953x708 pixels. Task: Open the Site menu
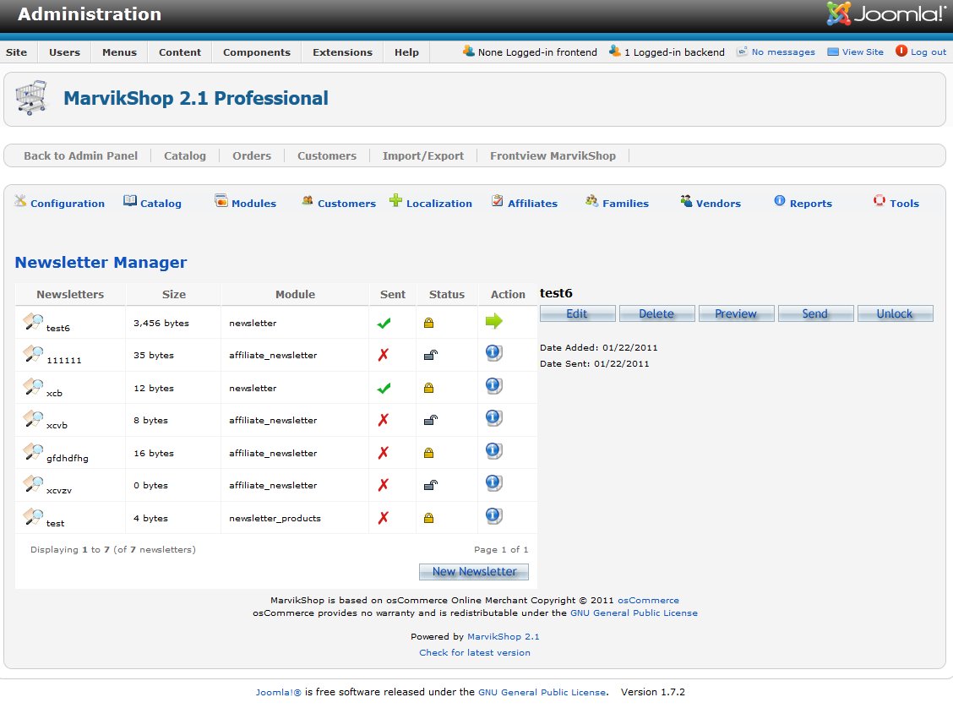16,52
